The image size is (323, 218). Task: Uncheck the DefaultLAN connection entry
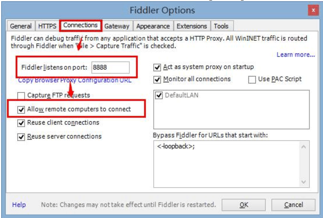pos(159,95)
